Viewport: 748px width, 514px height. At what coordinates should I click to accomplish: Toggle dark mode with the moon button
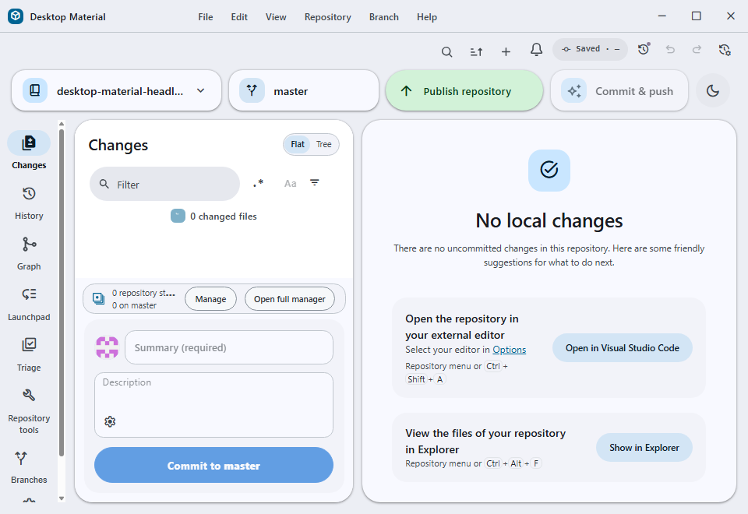[x=713, y=90]
